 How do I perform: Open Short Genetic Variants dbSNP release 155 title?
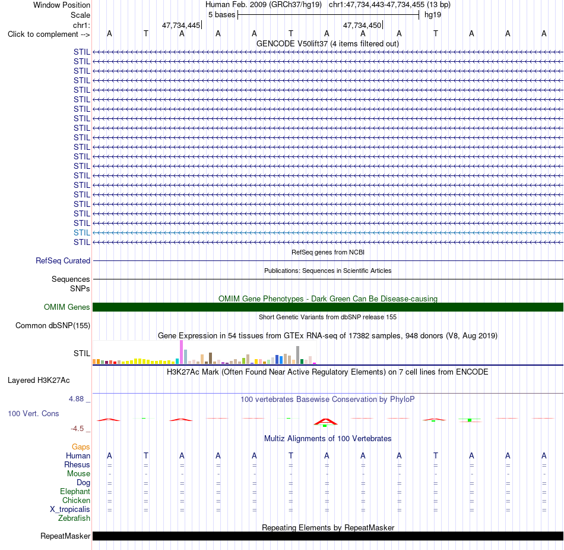pos(328,317)
